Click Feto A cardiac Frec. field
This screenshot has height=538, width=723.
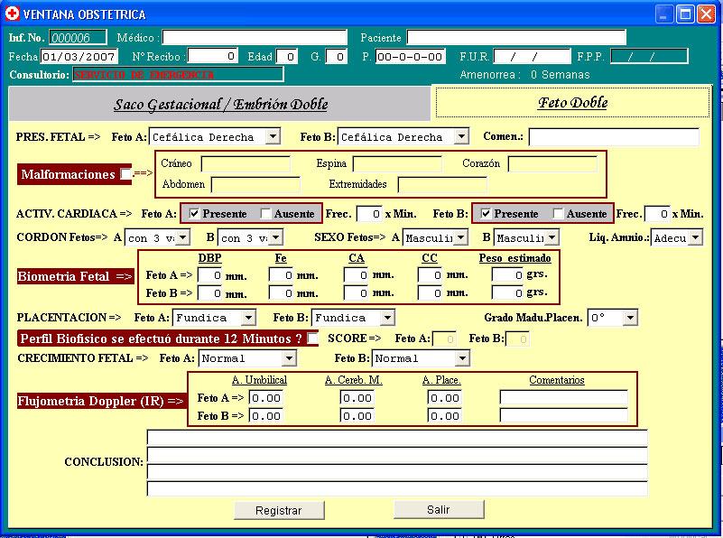pyautogui.click(x=370, y=214)
